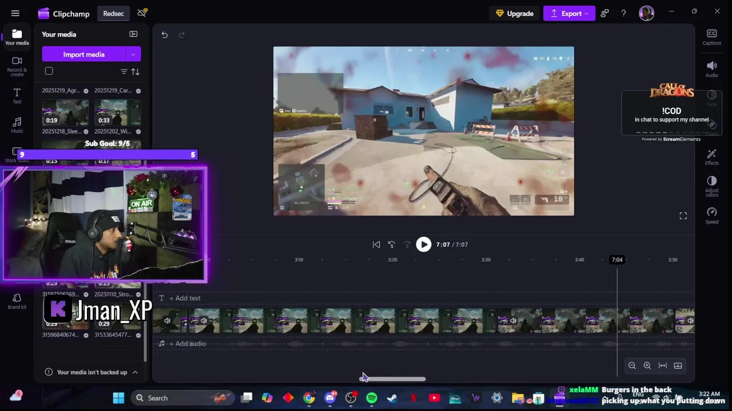Open the Brand kit tab
732x411 pixels.
tap(17, 301)
